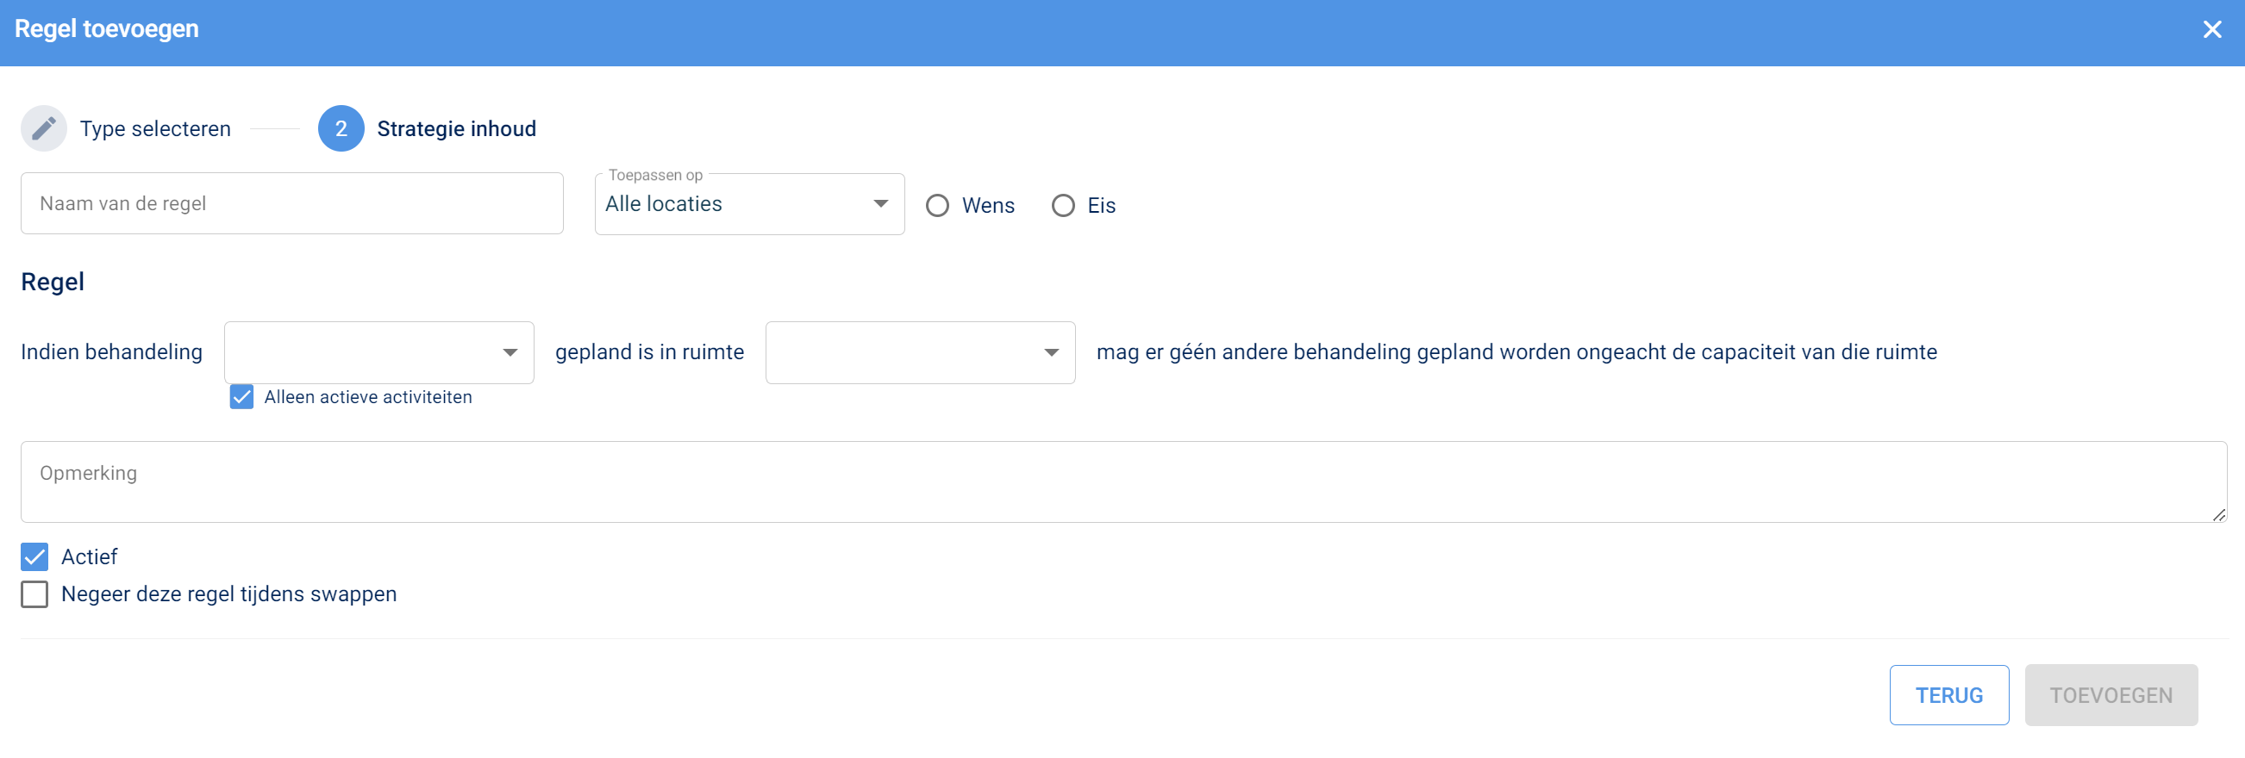Open the Toepassen op Alle locaties dropdown
Image resolution: width=2245 pixels, height=758 pixels.
coord(749,203)
